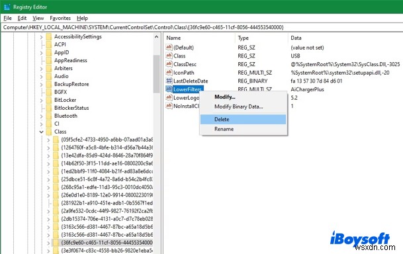This screenshot has width=403, height=254.
Task: Click the AiChargerPlus data cell
Action: coord(307,89)
